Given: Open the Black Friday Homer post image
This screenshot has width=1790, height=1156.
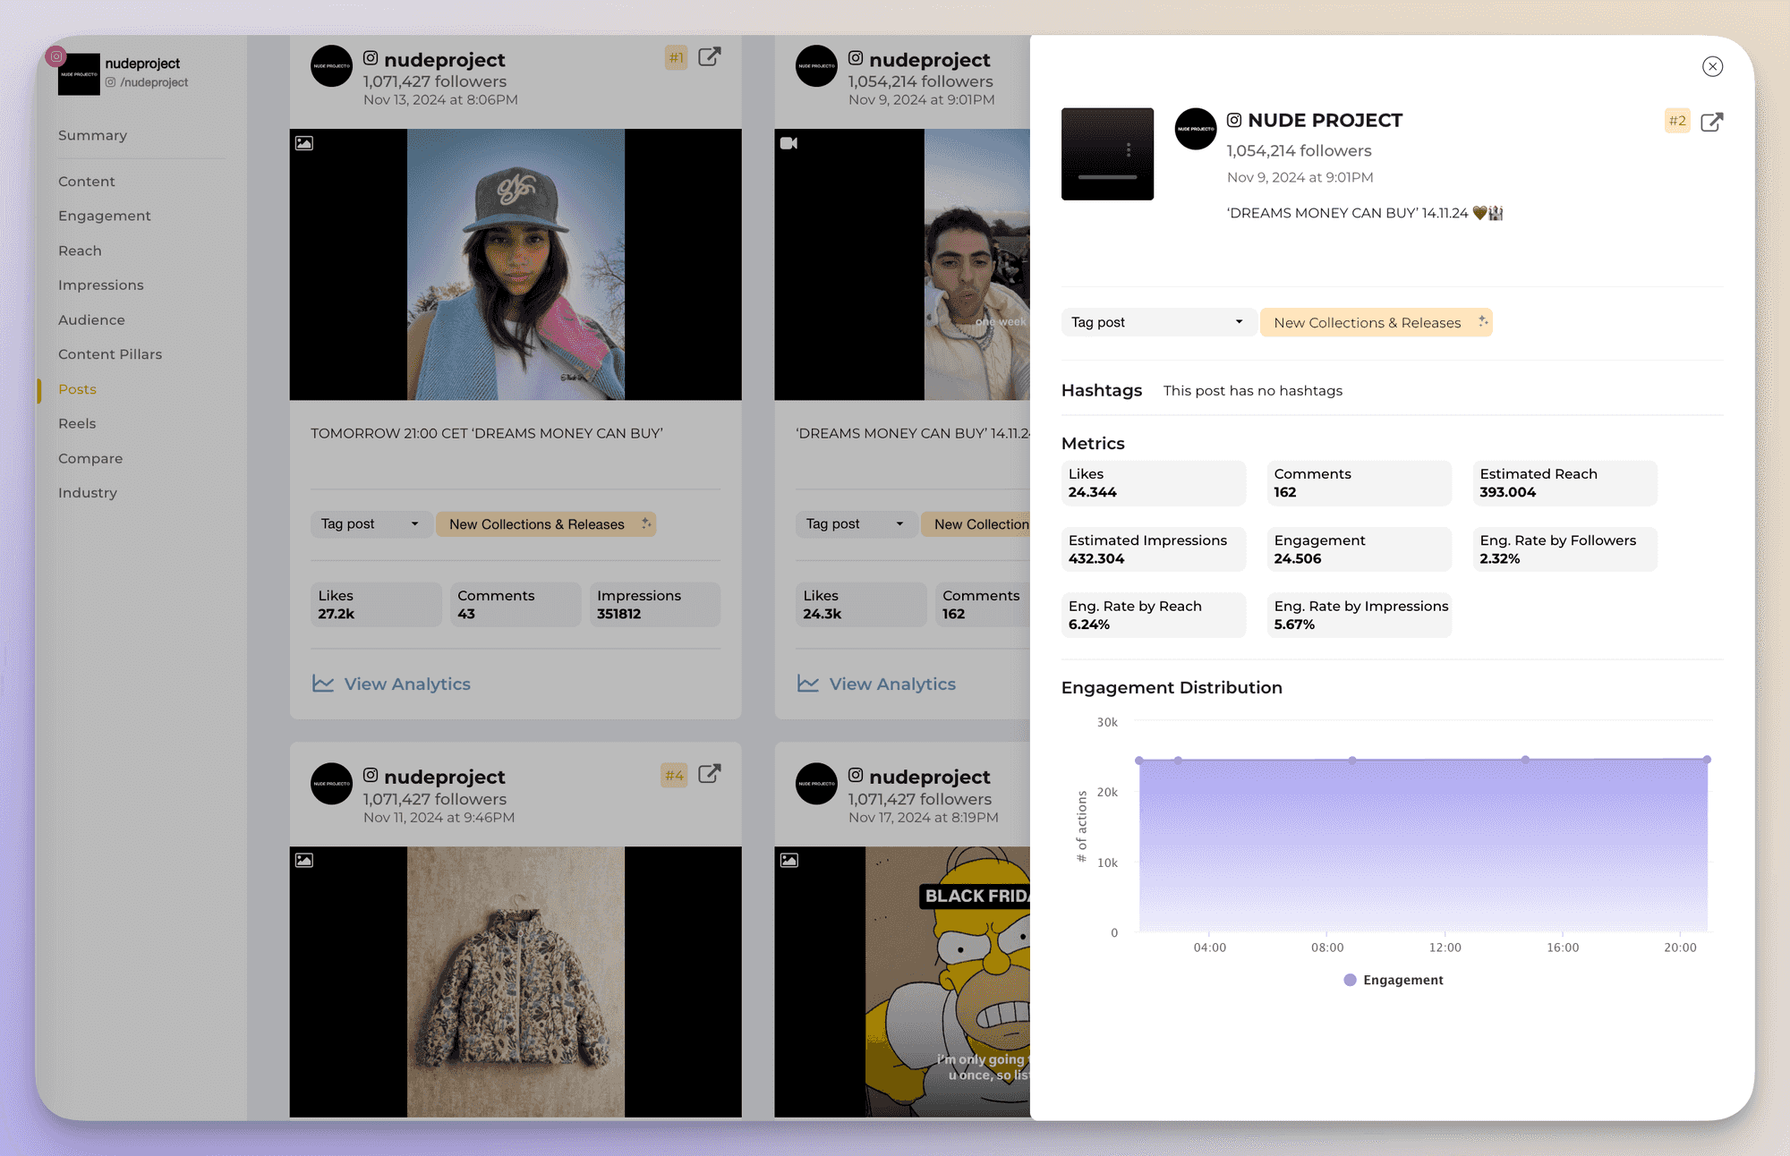Looking at the screenshot, I should 902,982.
